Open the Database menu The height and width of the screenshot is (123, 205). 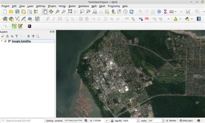[84, 6]
